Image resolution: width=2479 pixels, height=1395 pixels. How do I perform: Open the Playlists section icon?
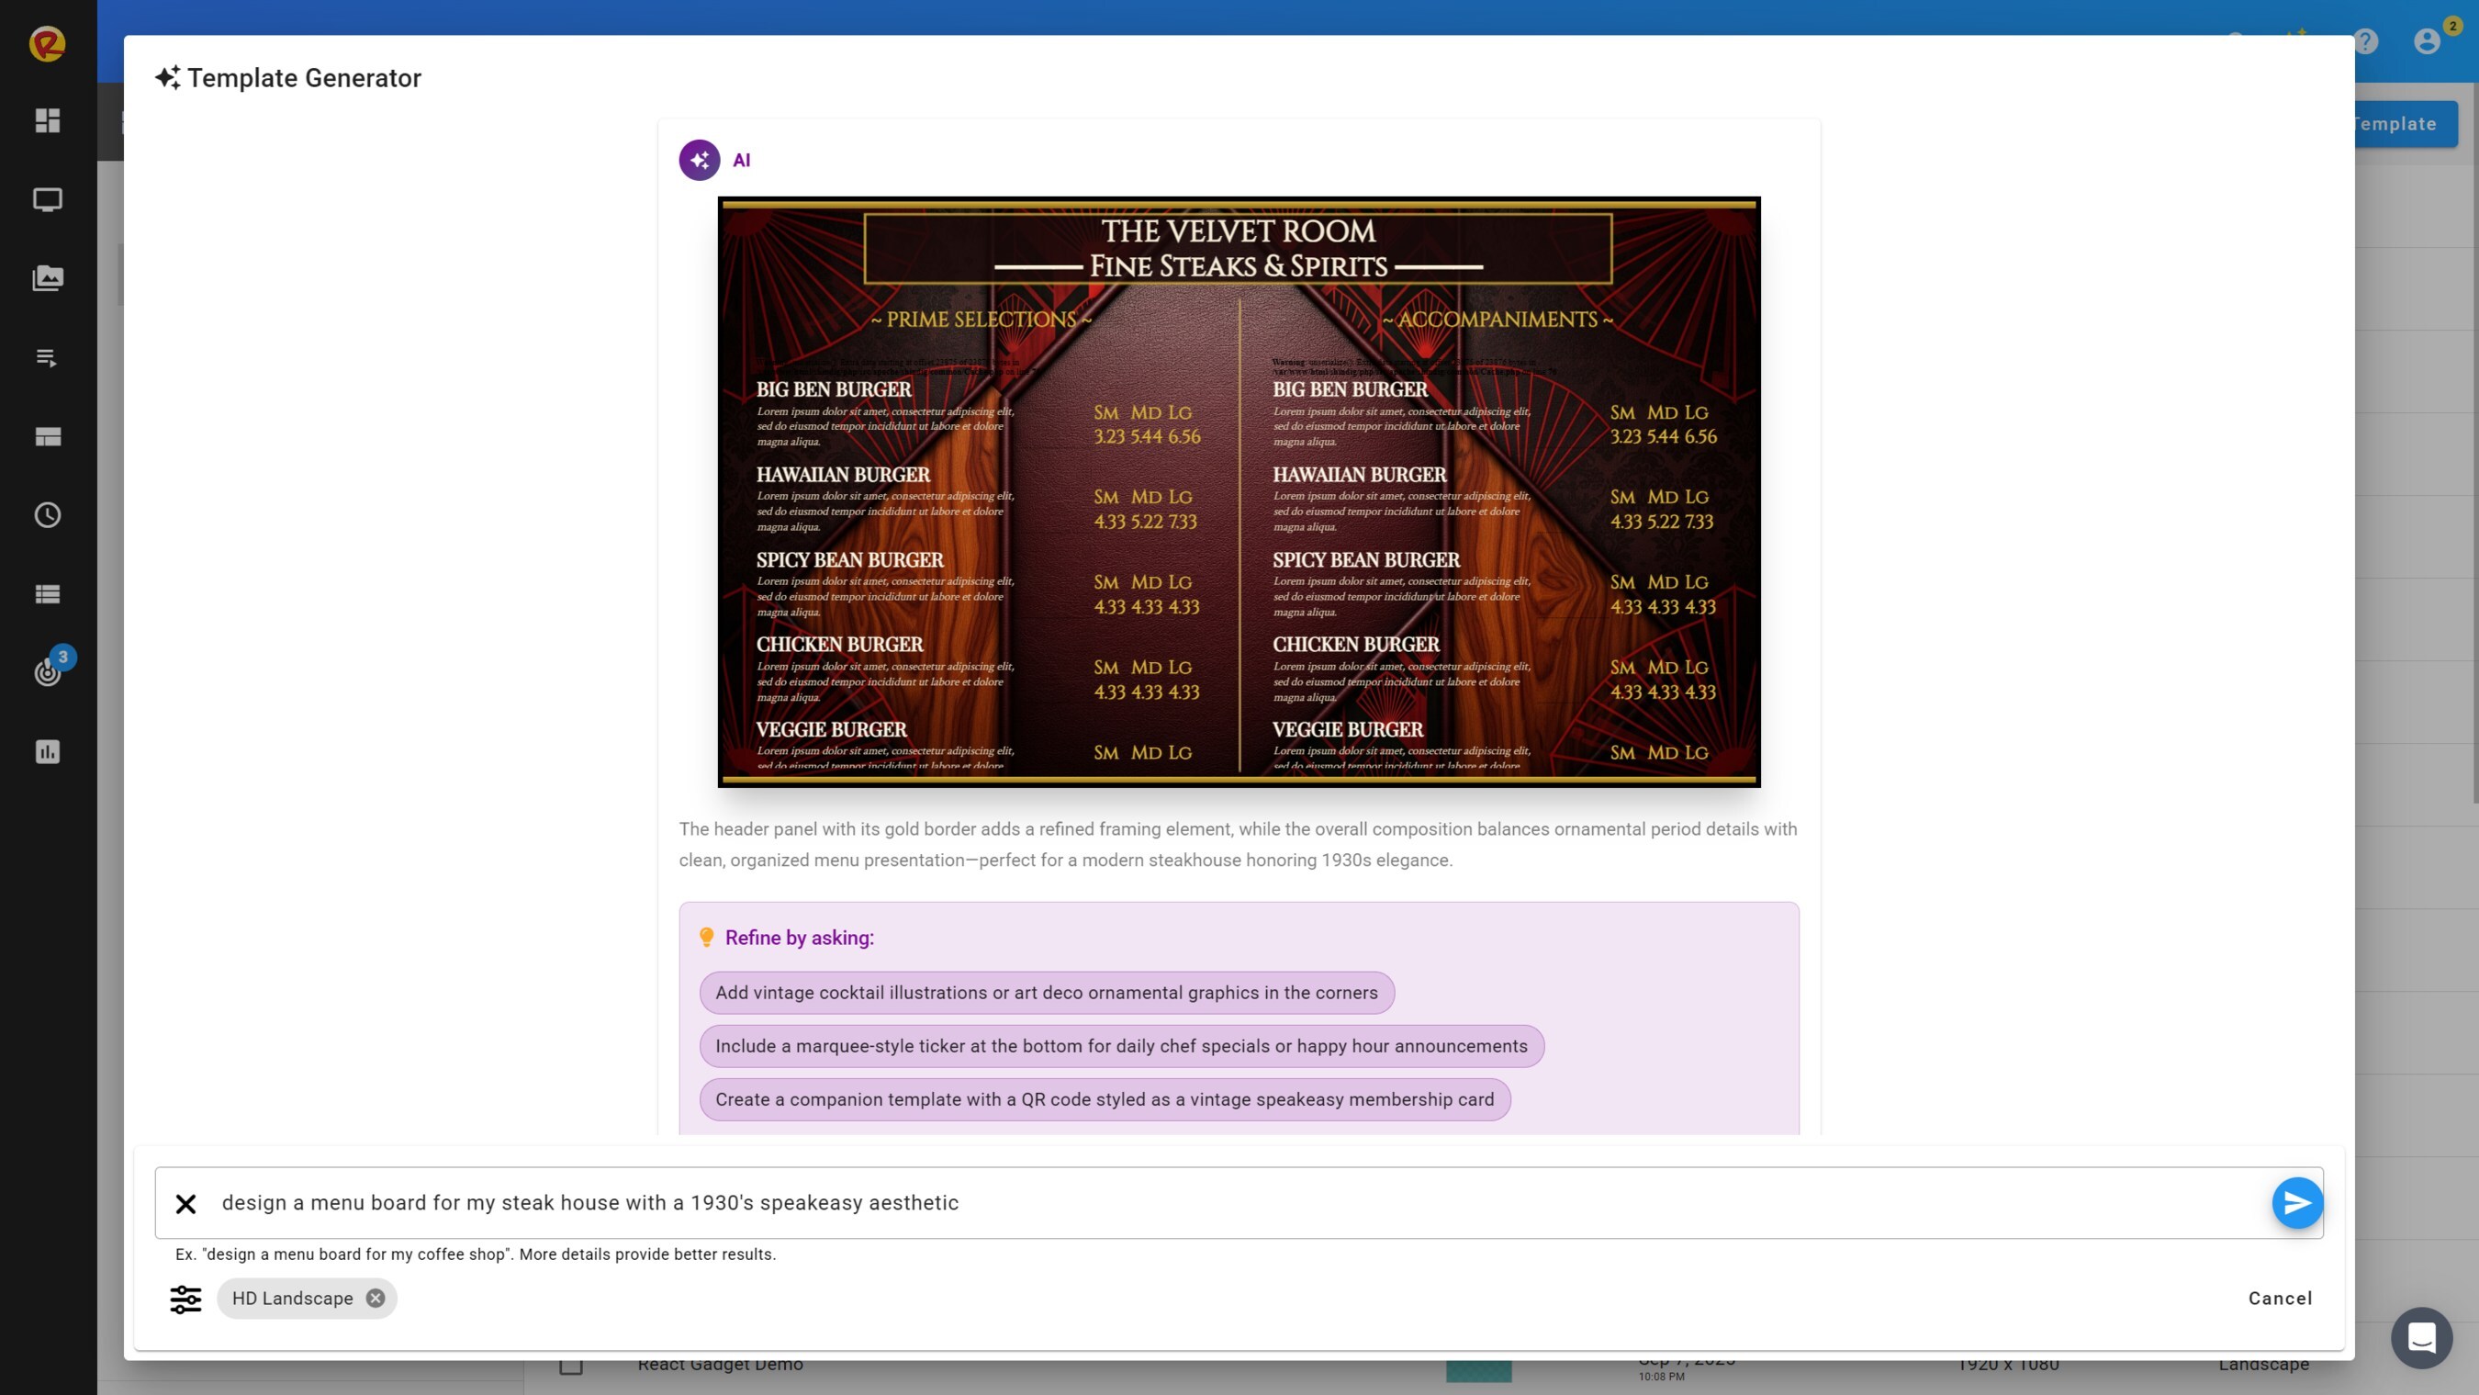pyautogui.click(x=47, y=357)
